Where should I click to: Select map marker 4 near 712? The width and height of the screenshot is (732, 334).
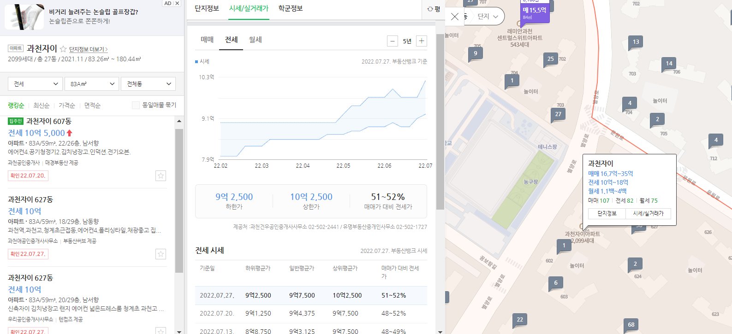pyautogui.click(x=716, y=140)
